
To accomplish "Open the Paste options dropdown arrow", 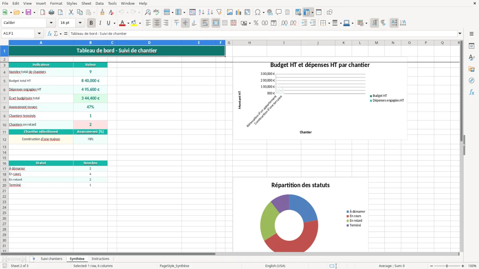I will [x=94, y=12].
